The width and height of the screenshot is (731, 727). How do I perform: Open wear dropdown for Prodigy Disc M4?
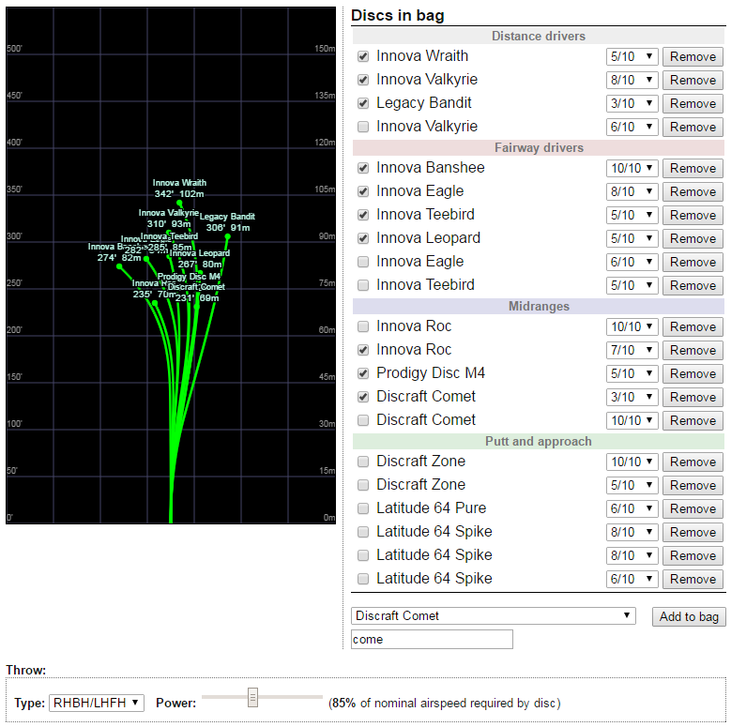[632, 373]
